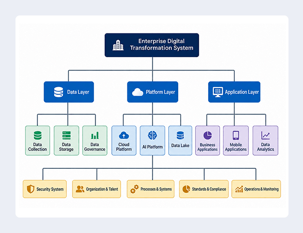Image resolution: width=303 pixels, height=233 pixels.
Task: Select the Application Layer label
Action: coord(242,92)
